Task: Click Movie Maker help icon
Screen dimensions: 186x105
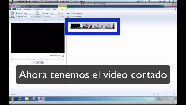Action: point(175,9)
